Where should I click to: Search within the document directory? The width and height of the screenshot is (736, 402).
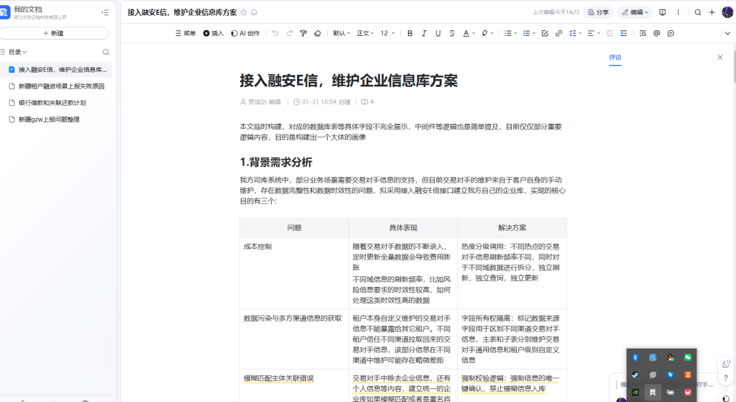coord(106,52)
